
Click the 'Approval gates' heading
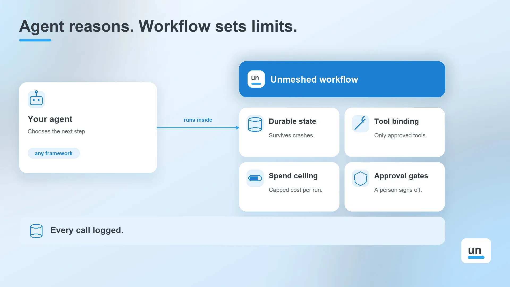401,176
